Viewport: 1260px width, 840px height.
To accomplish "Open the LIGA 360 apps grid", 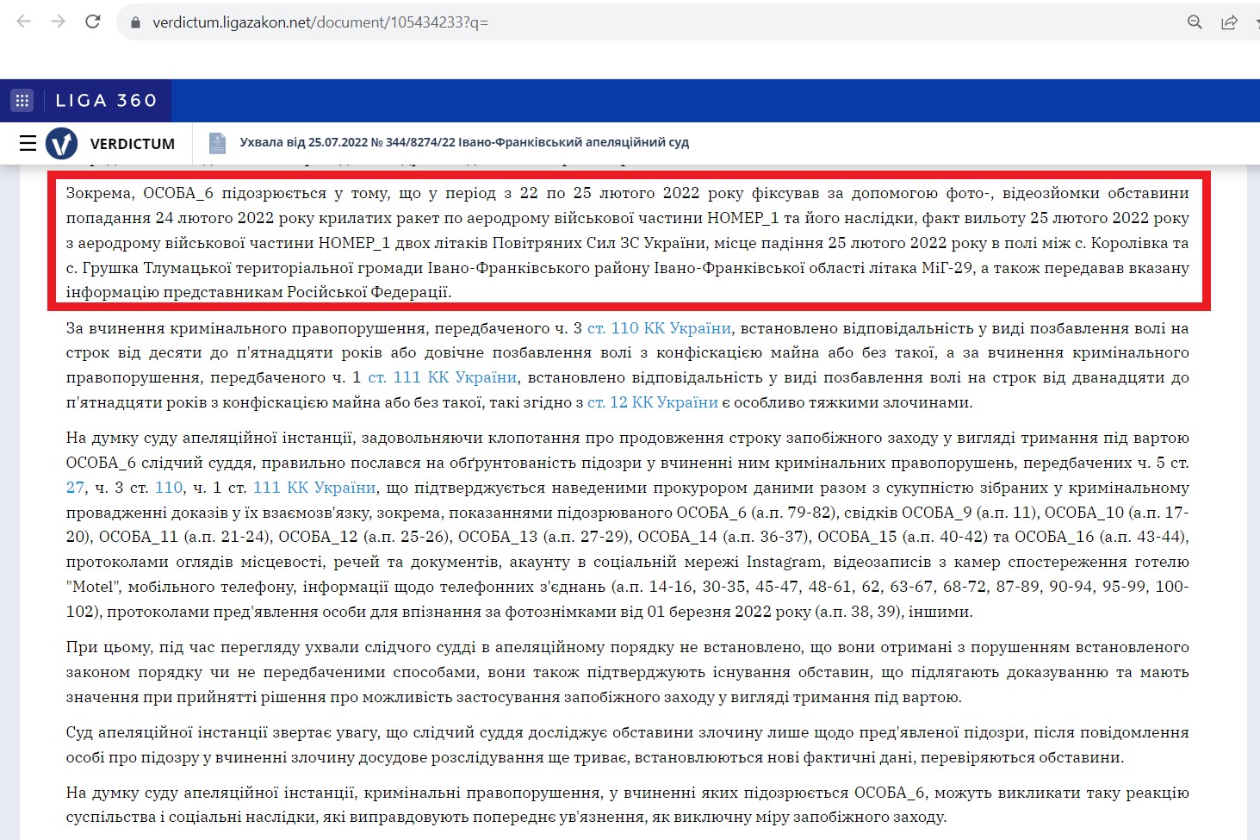I will coord(22,101).
